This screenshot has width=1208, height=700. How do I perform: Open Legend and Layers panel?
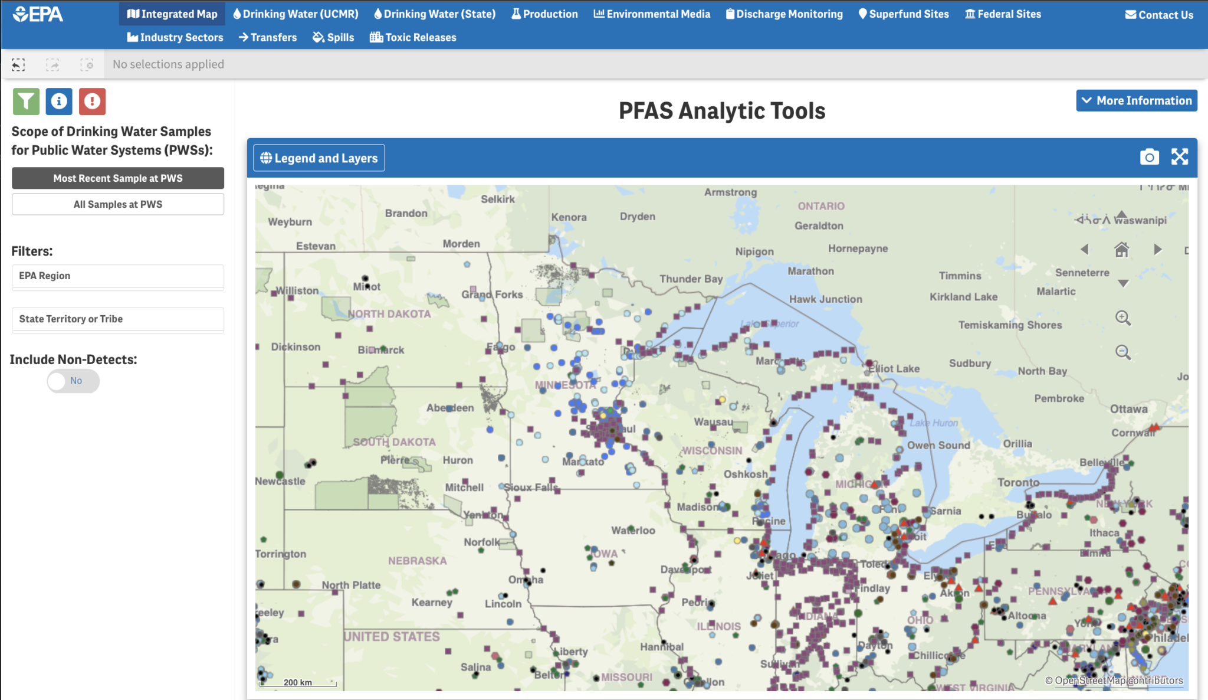pyautogui.click(x=319, y=158)
